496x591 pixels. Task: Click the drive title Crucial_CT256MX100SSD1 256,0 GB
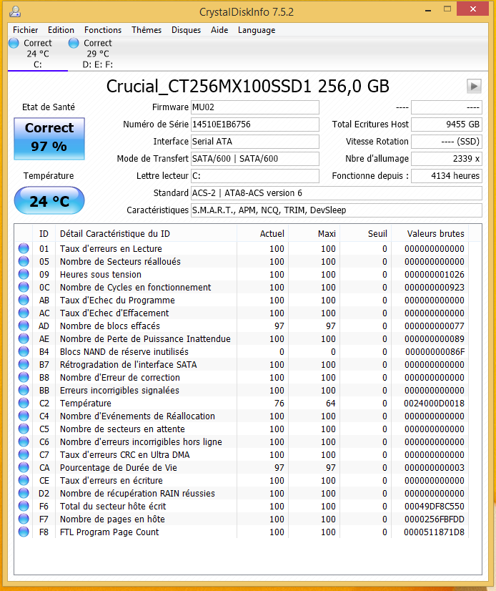(247, 87)
